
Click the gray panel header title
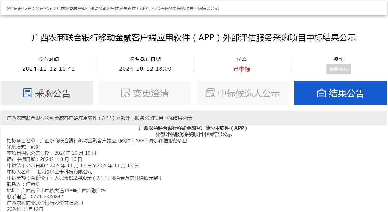pyautogui.click(x=99, y=118)
